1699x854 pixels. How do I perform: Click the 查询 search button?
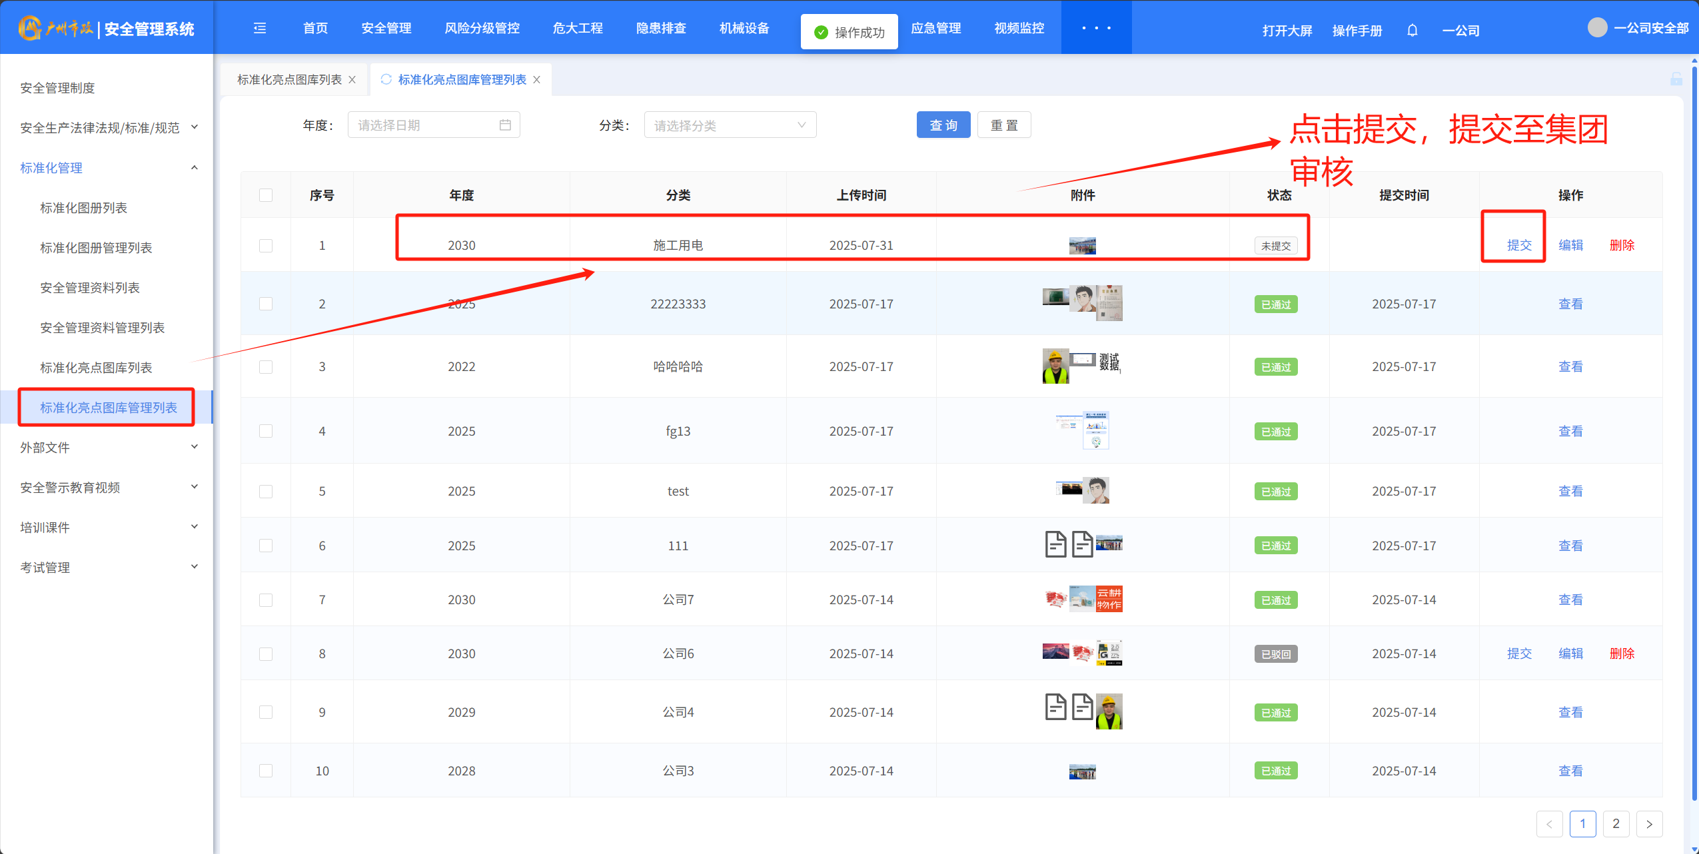[943, 125]
